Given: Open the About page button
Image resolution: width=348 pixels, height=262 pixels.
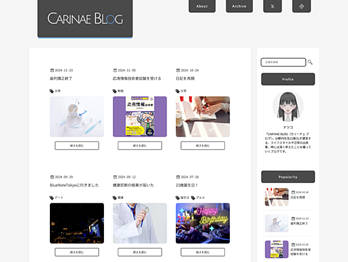Looking at the screenshot, I should [202, 6].
